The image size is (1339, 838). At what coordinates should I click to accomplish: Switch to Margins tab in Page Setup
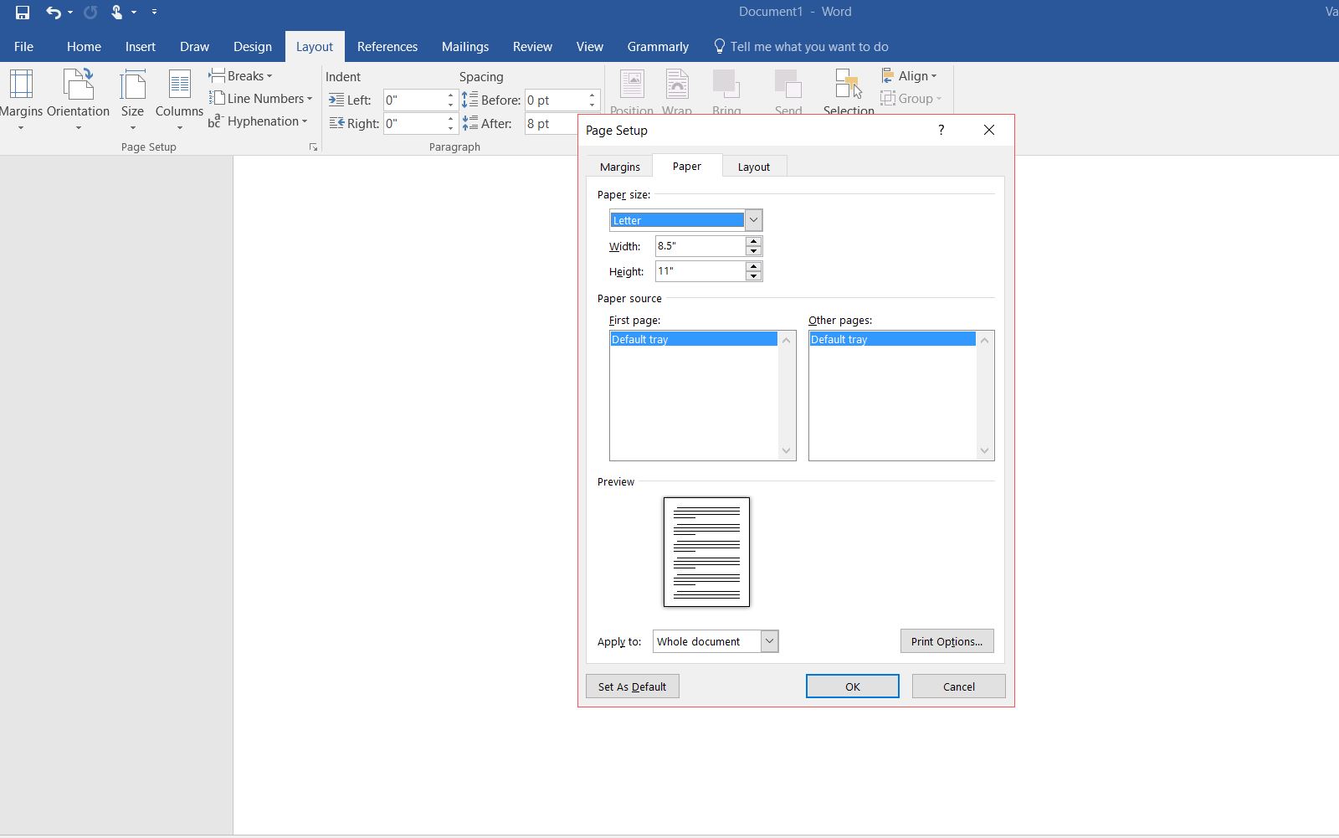[620, 167]
